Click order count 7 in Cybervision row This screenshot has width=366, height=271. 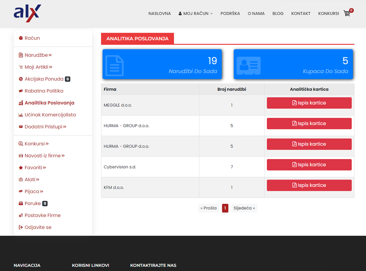click(x=232, y=167)
